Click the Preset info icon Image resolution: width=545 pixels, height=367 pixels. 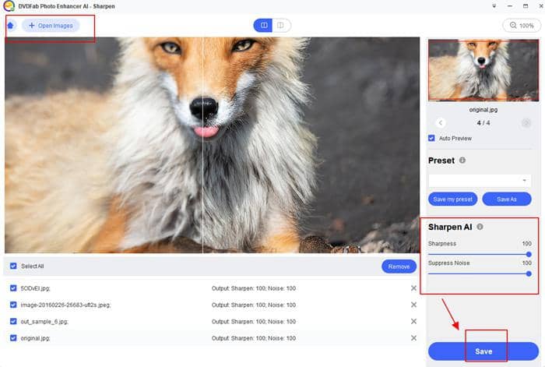pos(462,161)
